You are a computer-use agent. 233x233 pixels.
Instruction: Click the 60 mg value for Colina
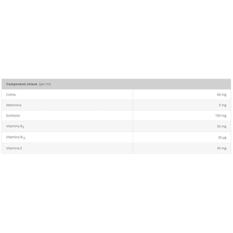(222, 95)
